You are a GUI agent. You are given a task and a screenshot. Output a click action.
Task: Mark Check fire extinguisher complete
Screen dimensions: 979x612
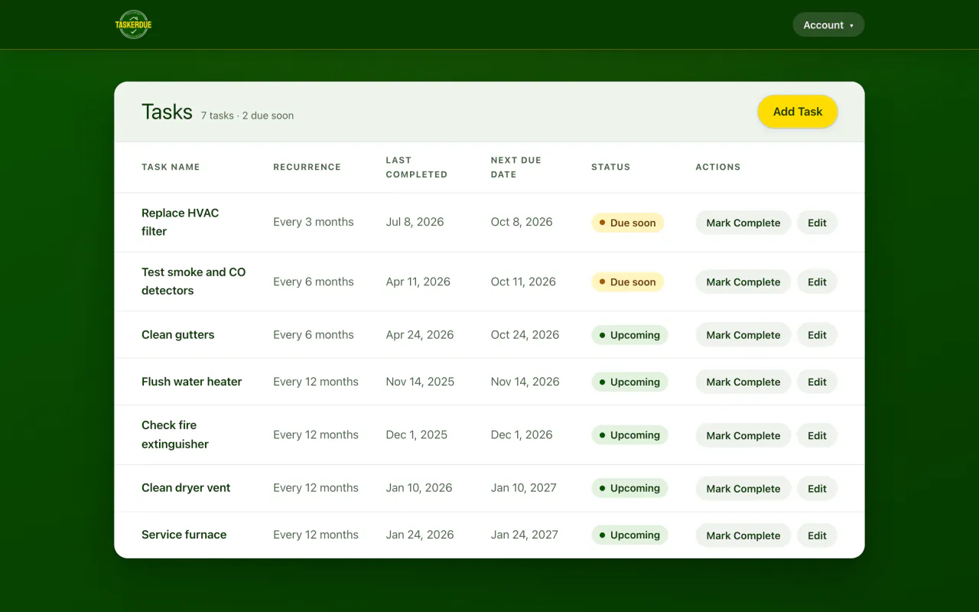pos(743,435)
